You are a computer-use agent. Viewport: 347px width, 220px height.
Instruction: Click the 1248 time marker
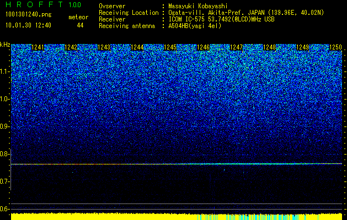[270, 47]
